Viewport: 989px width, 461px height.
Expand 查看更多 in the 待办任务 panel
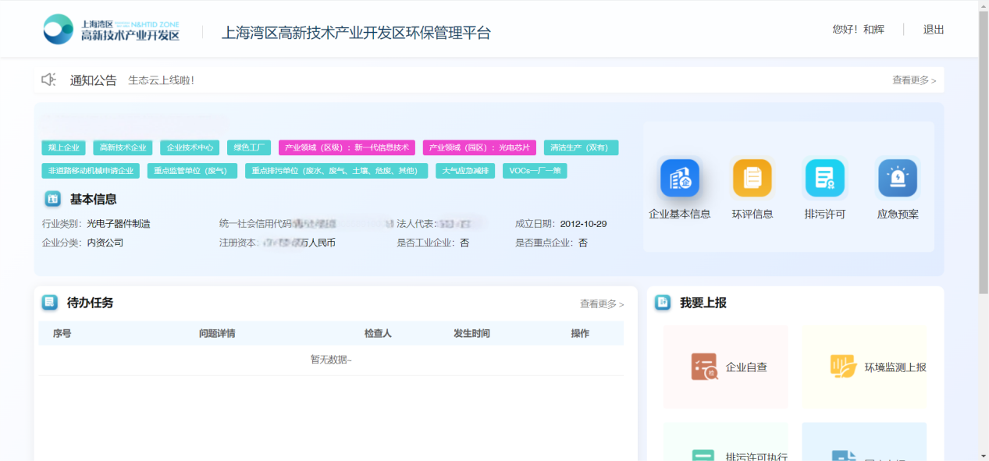point(601,304)
